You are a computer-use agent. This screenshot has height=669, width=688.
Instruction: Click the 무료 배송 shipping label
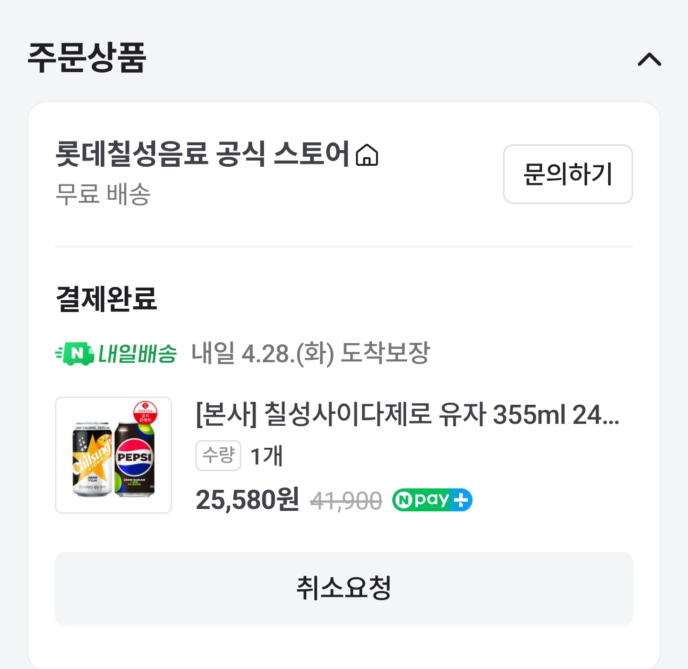point(103,194)
